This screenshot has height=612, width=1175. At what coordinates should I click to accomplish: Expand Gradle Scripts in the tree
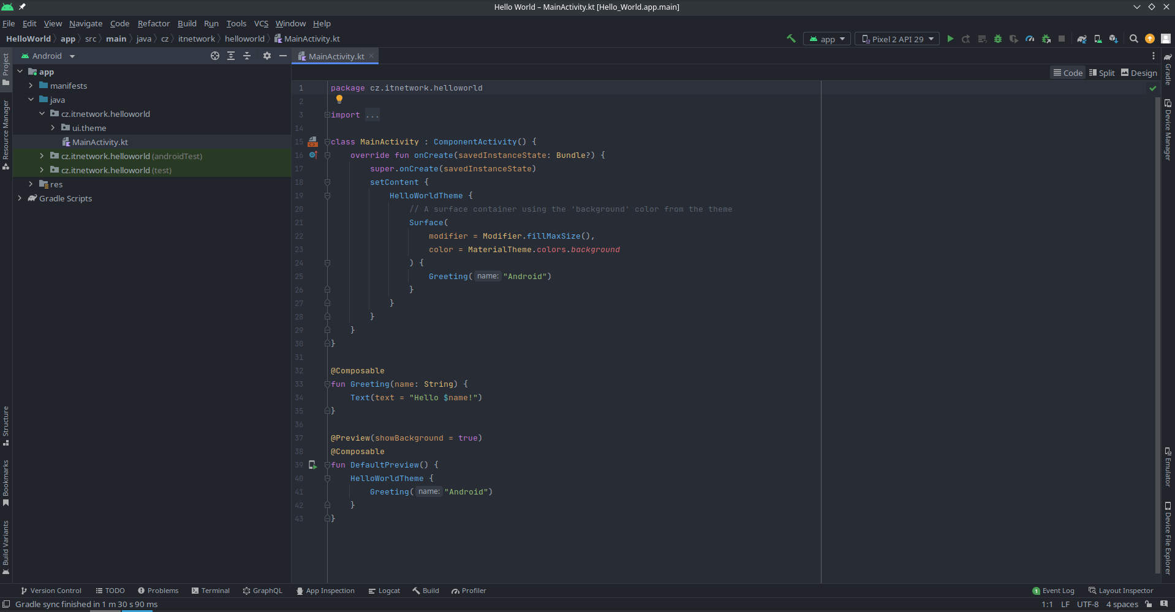pos(20,198)
